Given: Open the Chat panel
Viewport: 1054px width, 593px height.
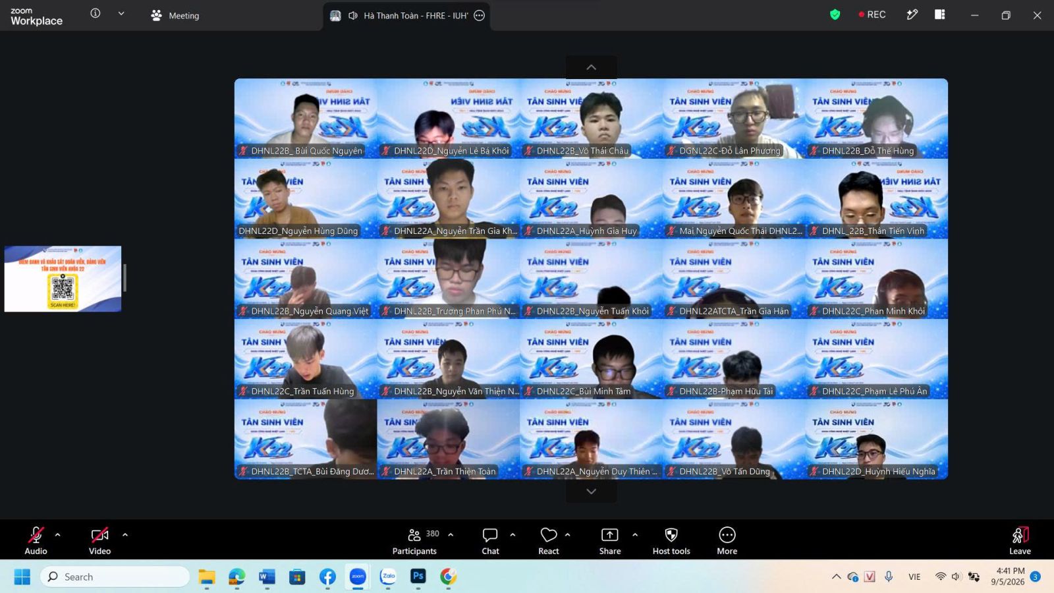Looking at the screenshot, I should pyautogui.click(x=490, y=541).
